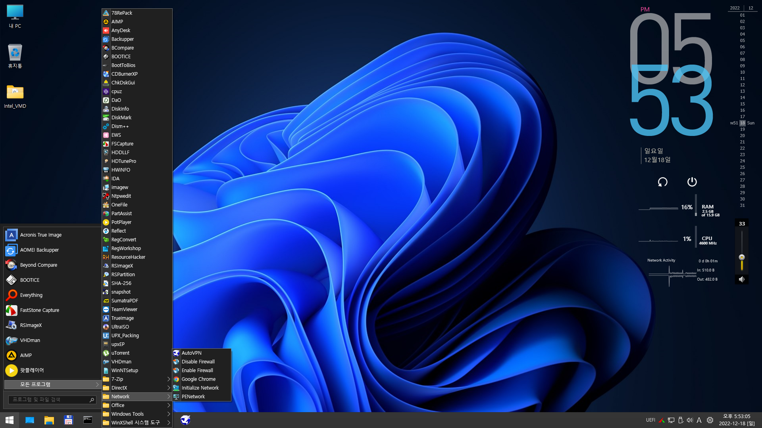The image size is (762, 428).
Task: Click the tray volume speaker icon
Action: coord(690,420)
